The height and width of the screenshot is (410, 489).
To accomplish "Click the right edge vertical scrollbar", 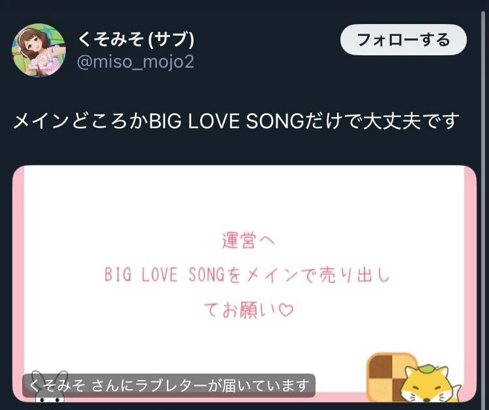I will click(x=482, y=206).
